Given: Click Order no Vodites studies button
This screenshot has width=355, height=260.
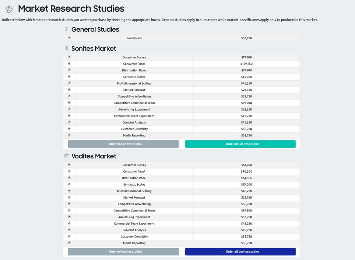Looking at the screenshot, I should point(123,252).
